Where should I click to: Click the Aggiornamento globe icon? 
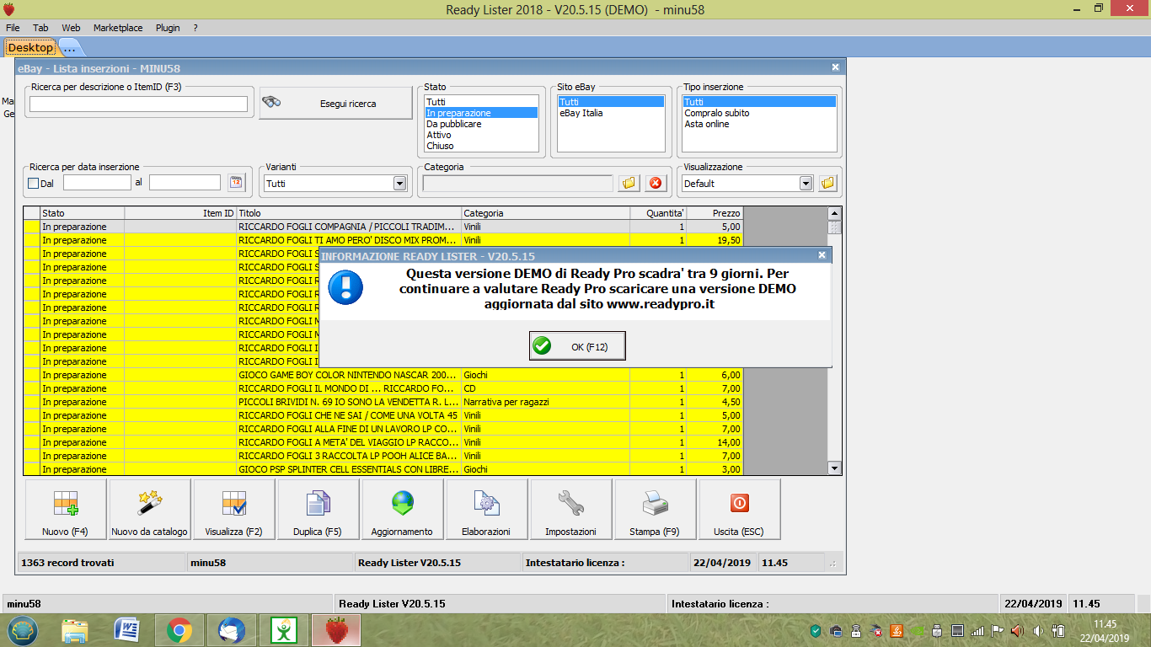click(402, 504)
